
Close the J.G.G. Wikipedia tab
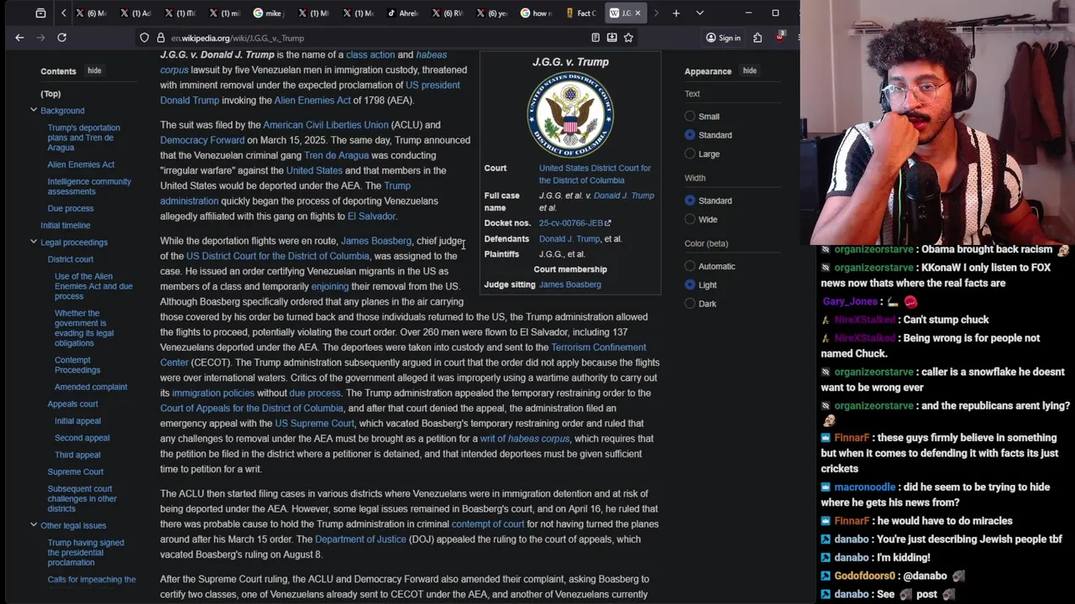(x=637, y=13)
